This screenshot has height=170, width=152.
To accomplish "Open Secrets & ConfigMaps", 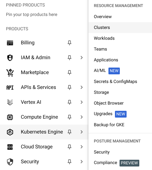I will (115, 82).
